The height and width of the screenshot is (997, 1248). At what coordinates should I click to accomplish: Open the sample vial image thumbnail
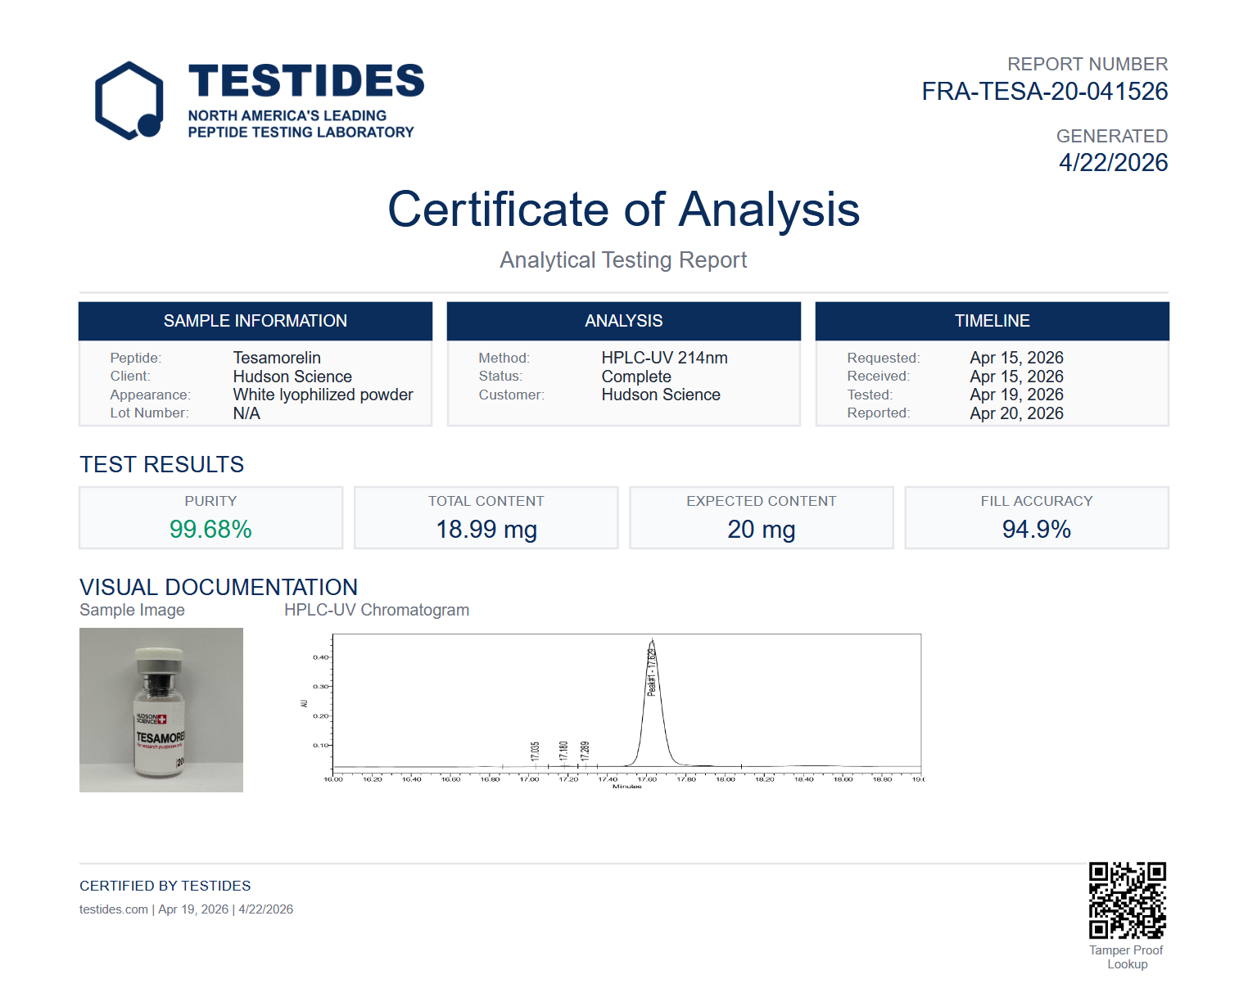click(161, 710)
